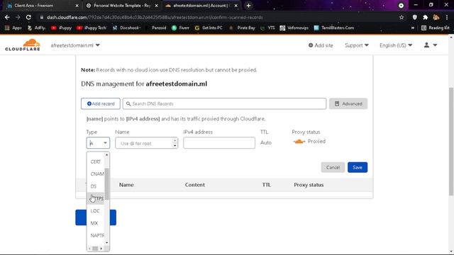
Task: Open the Fiverr bookmark
Action: point(180,28)
